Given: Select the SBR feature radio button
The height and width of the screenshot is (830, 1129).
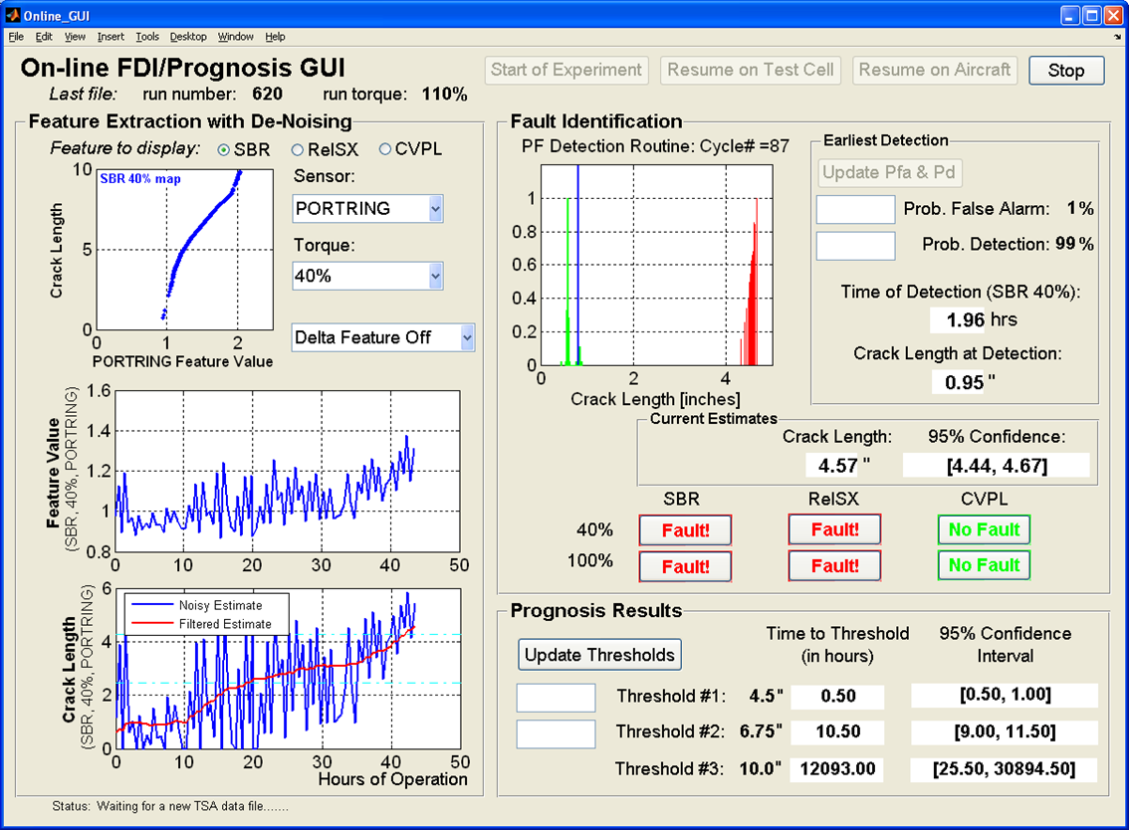Looking at the screenshot, I should [x=224, y=149].
